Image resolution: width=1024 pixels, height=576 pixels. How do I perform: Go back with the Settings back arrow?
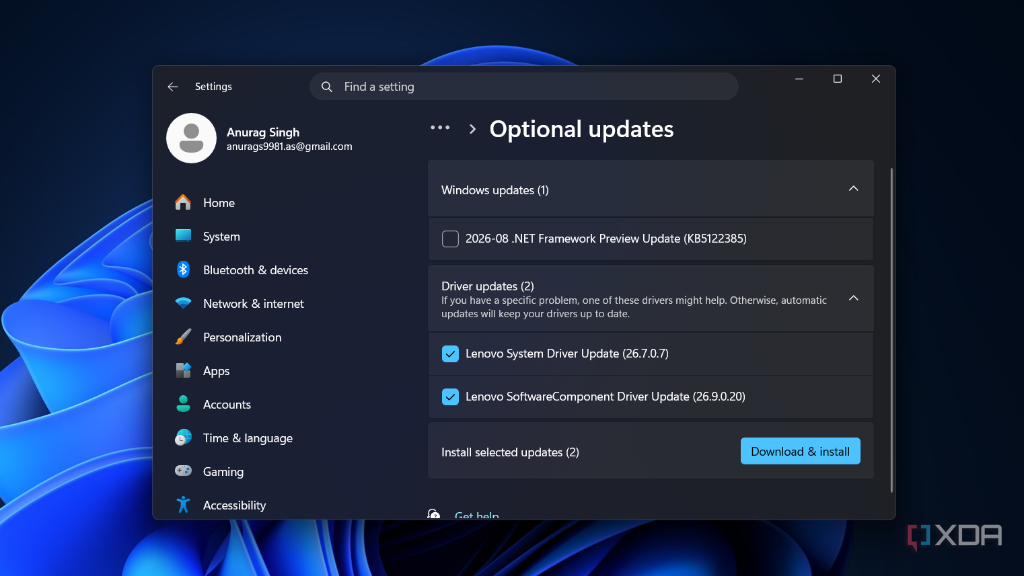coord(173,87)
